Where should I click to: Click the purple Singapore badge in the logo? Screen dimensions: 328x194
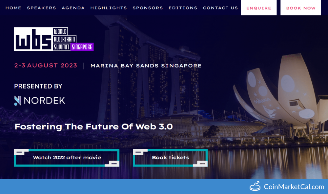(x=82, y=47)
